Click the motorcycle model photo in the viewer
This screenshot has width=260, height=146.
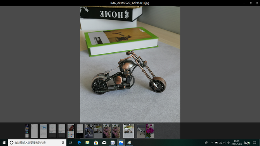tap(130, 64)
